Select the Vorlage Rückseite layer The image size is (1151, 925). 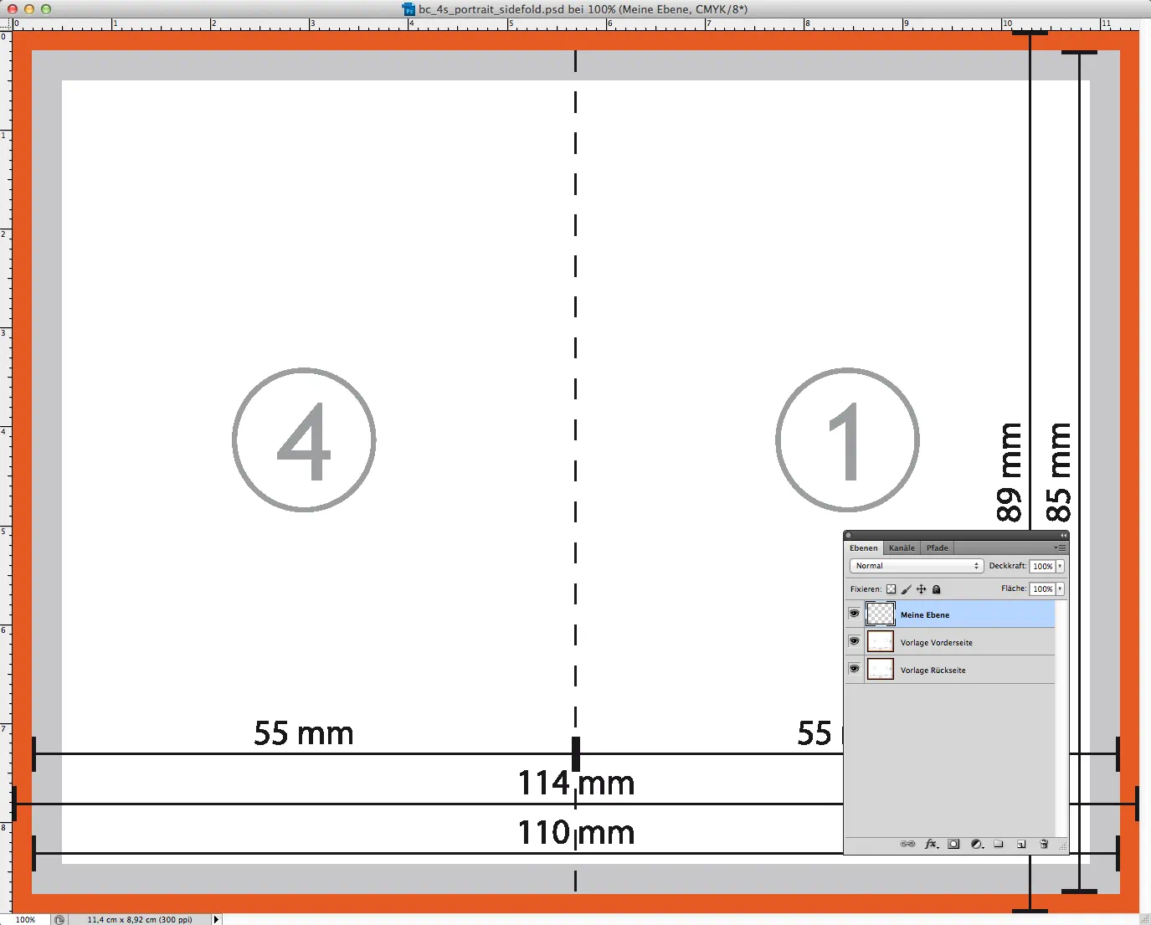pyautogui.click(x=933, y=670)
